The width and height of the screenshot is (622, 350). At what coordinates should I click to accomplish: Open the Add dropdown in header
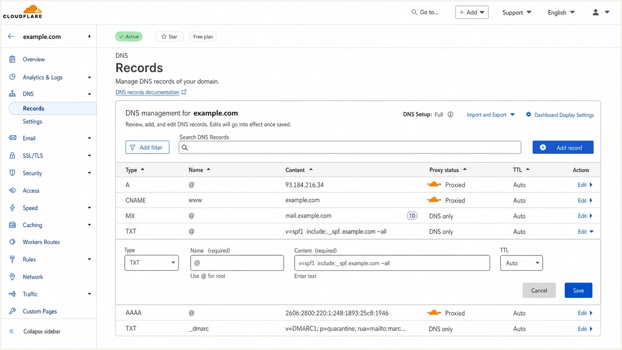[x=472, y=12]
